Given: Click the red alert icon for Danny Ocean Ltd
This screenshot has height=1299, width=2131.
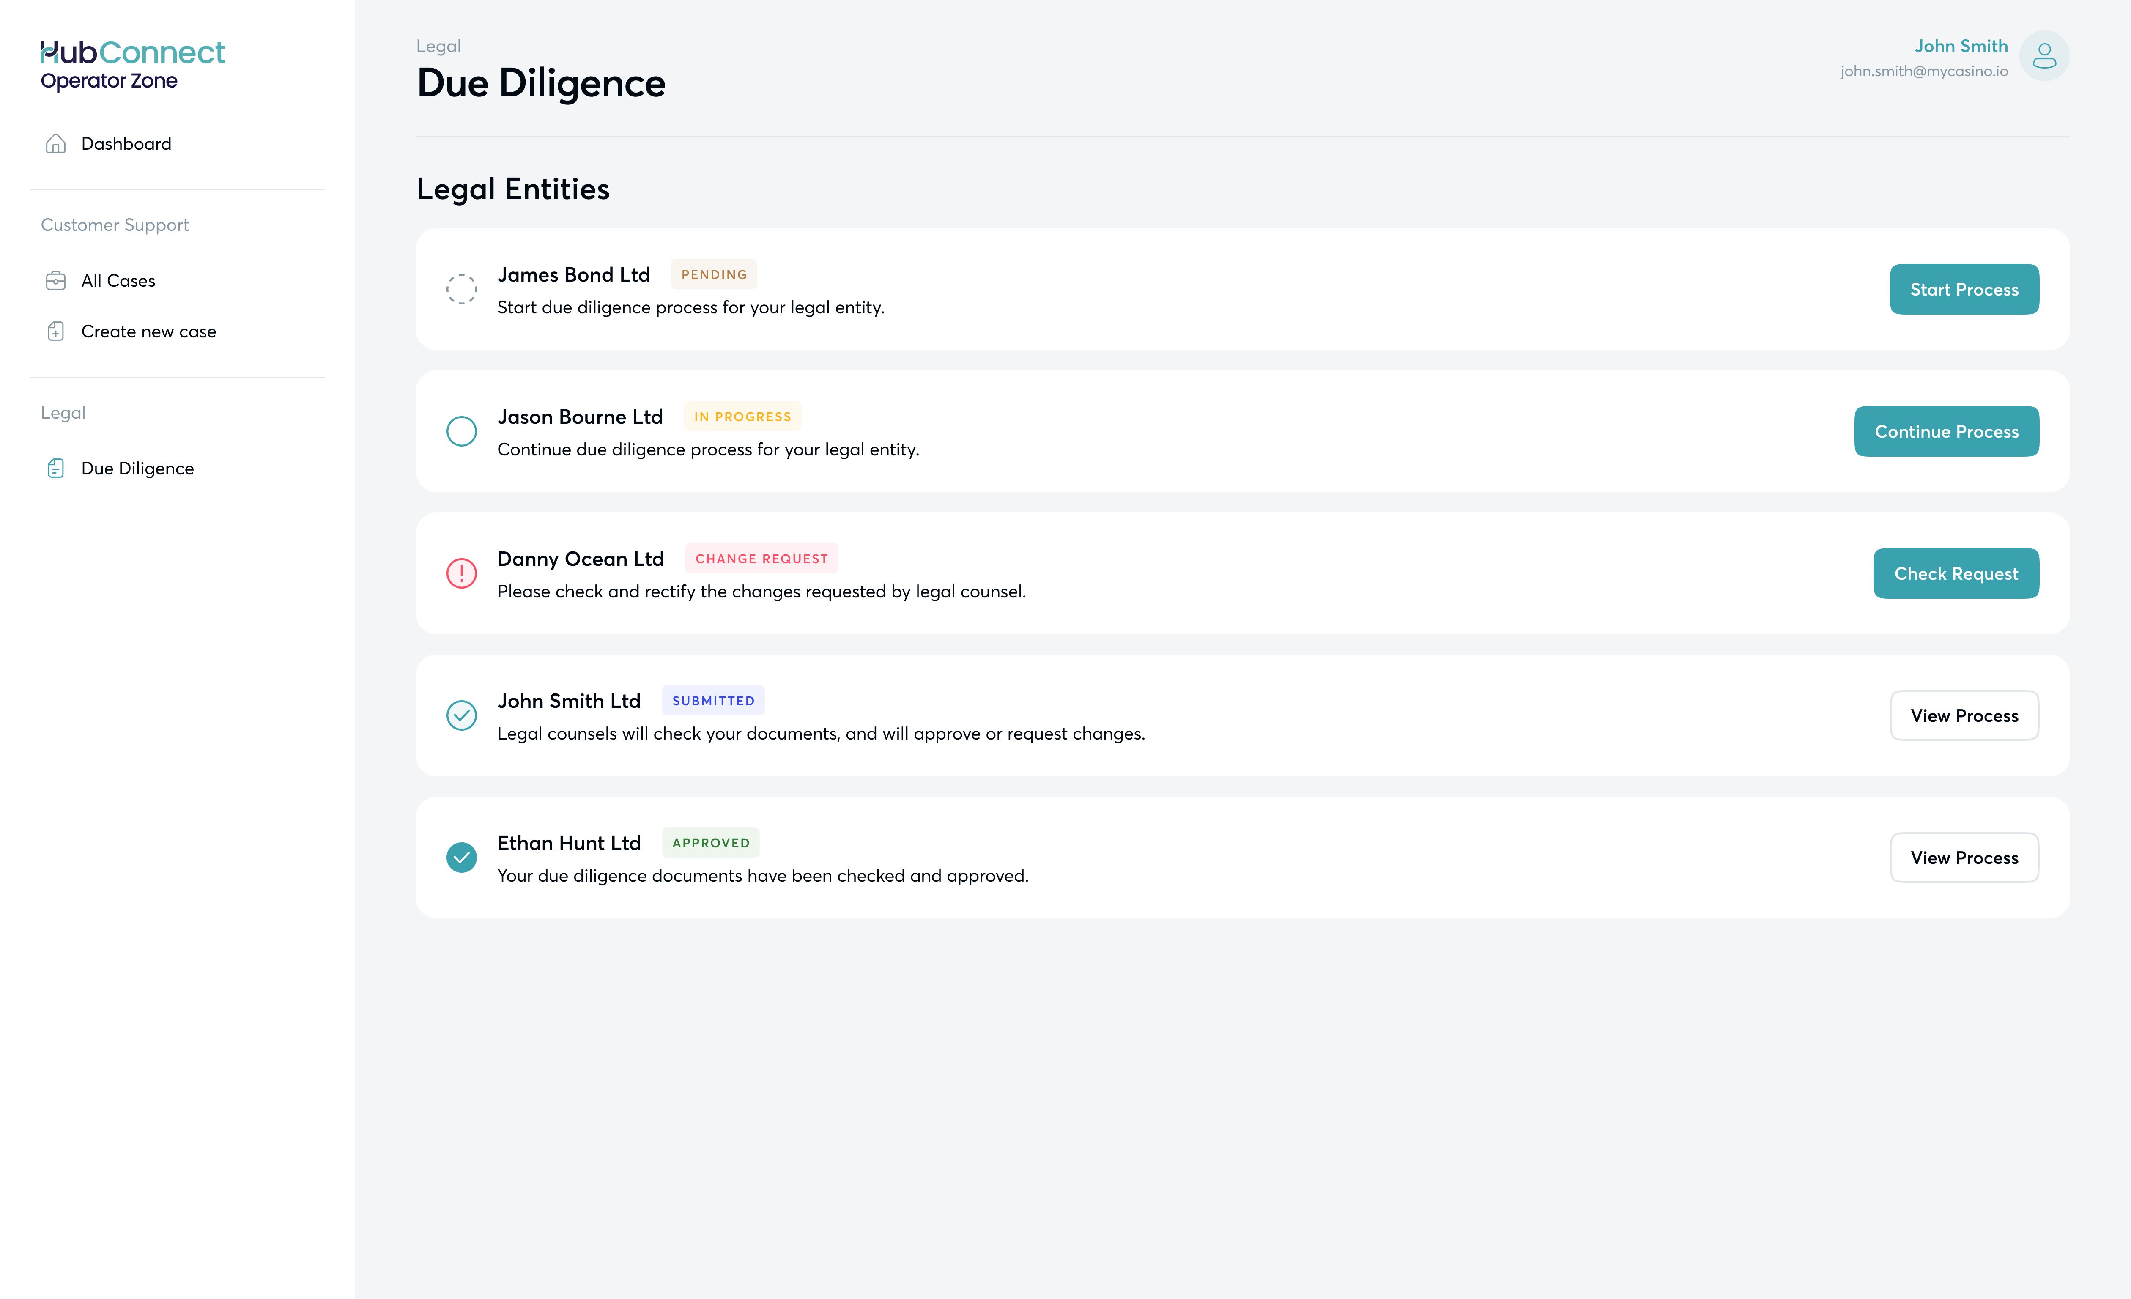Looking at the screenshot, I should point(461,573).
